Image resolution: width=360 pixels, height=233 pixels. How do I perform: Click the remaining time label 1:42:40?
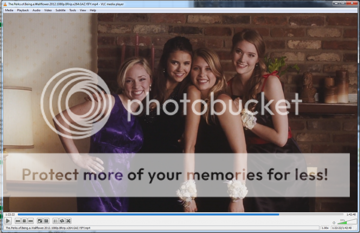(x=351, y=214)
